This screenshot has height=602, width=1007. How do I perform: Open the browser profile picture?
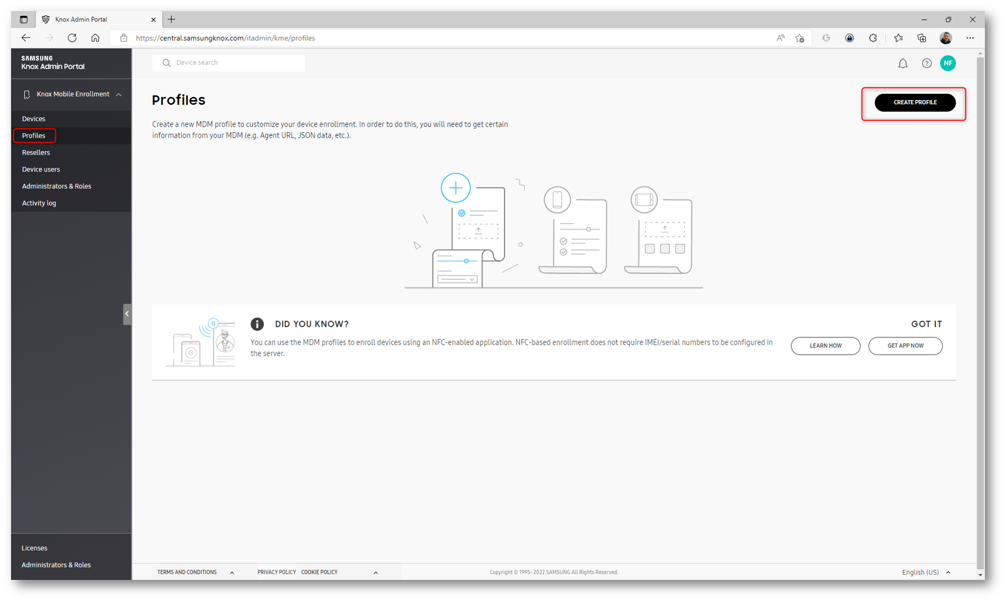pyautogui.click(x=945, y=38)
